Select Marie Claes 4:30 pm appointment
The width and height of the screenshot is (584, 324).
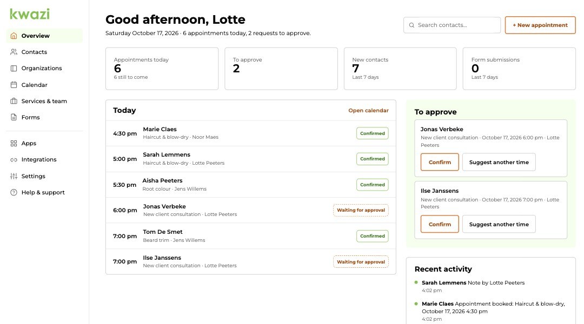click(251, 133)
